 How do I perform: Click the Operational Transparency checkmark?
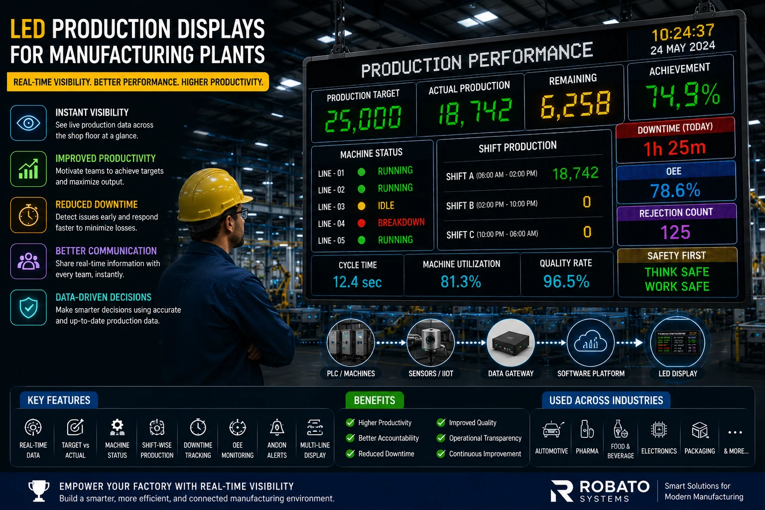(x=441, y=438)
